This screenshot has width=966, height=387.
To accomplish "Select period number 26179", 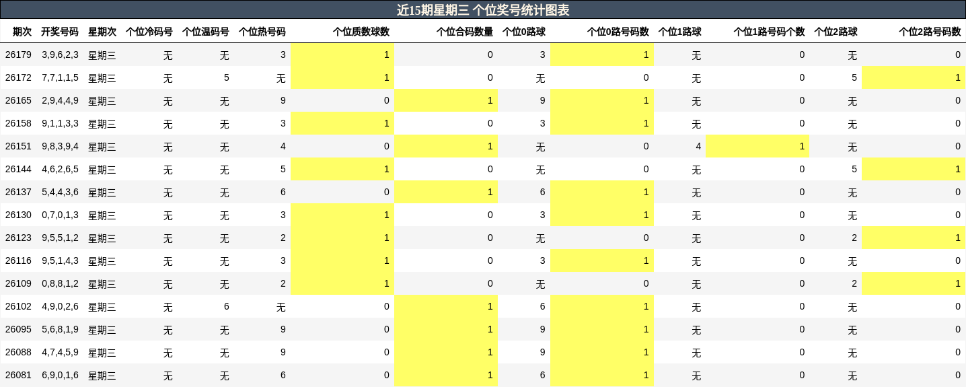I will (18, 55).
